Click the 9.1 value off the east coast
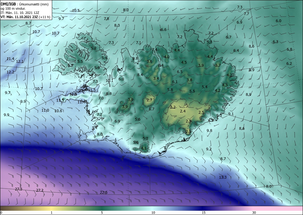Screen dimensions: 303x215 coord(231,114)
